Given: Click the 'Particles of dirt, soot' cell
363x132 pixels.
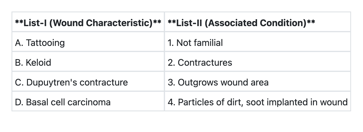Looking at the screenshot, I should point(257,102).
